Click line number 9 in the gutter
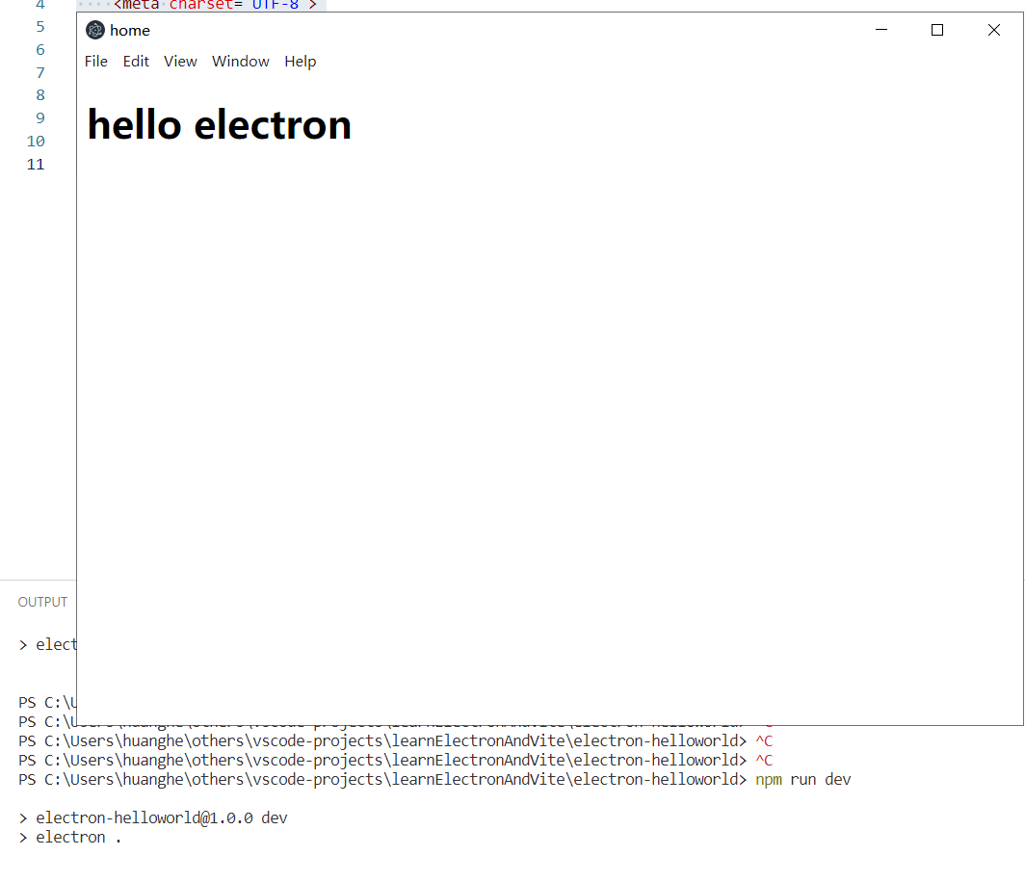The width and height of the screenshot is (1025, 882). [40, 117]
